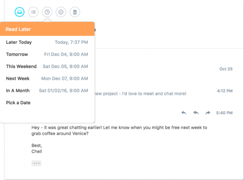Image resolution: width=244 pixels, height=180 pixels.
Task: Click the 5:40 PM message timestamp
Action: (224, 113)
